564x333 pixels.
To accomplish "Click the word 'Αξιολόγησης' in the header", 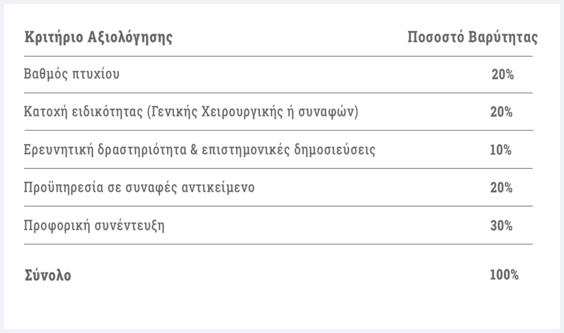I will 130,37.
